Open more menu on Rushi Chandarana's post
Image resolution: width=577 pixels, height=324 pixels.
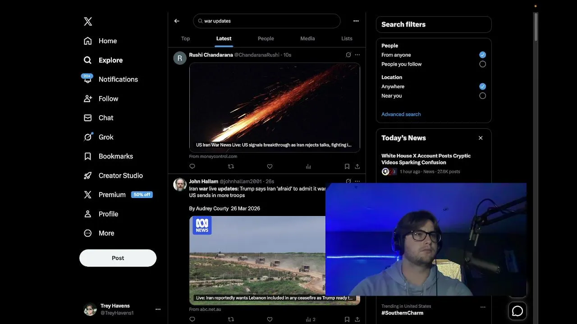click(x=357, y=55)
